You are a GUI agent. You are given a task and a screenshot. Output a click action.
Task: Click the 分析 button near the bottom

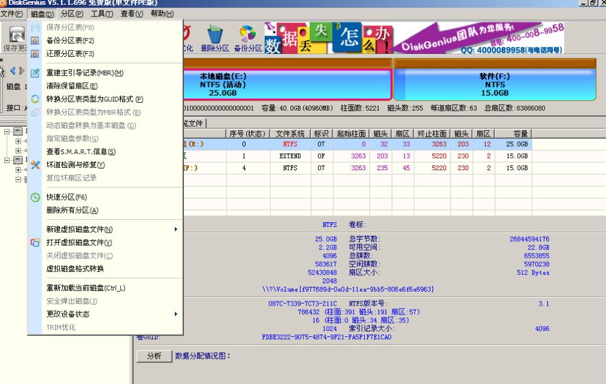[153, 356]
